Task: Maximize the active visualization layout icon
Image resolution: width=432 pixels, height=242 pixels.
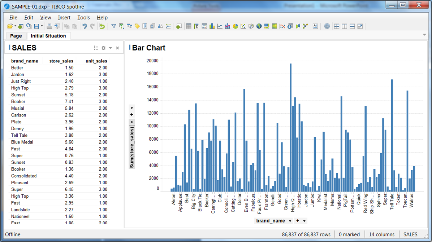Action: pyautogui.click(x=360, y=26)
